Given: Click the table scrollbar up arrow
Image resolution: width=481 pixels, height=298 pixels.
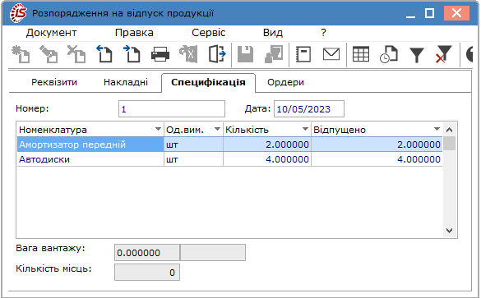Looking at the screenshot, I should coord(450,130).
